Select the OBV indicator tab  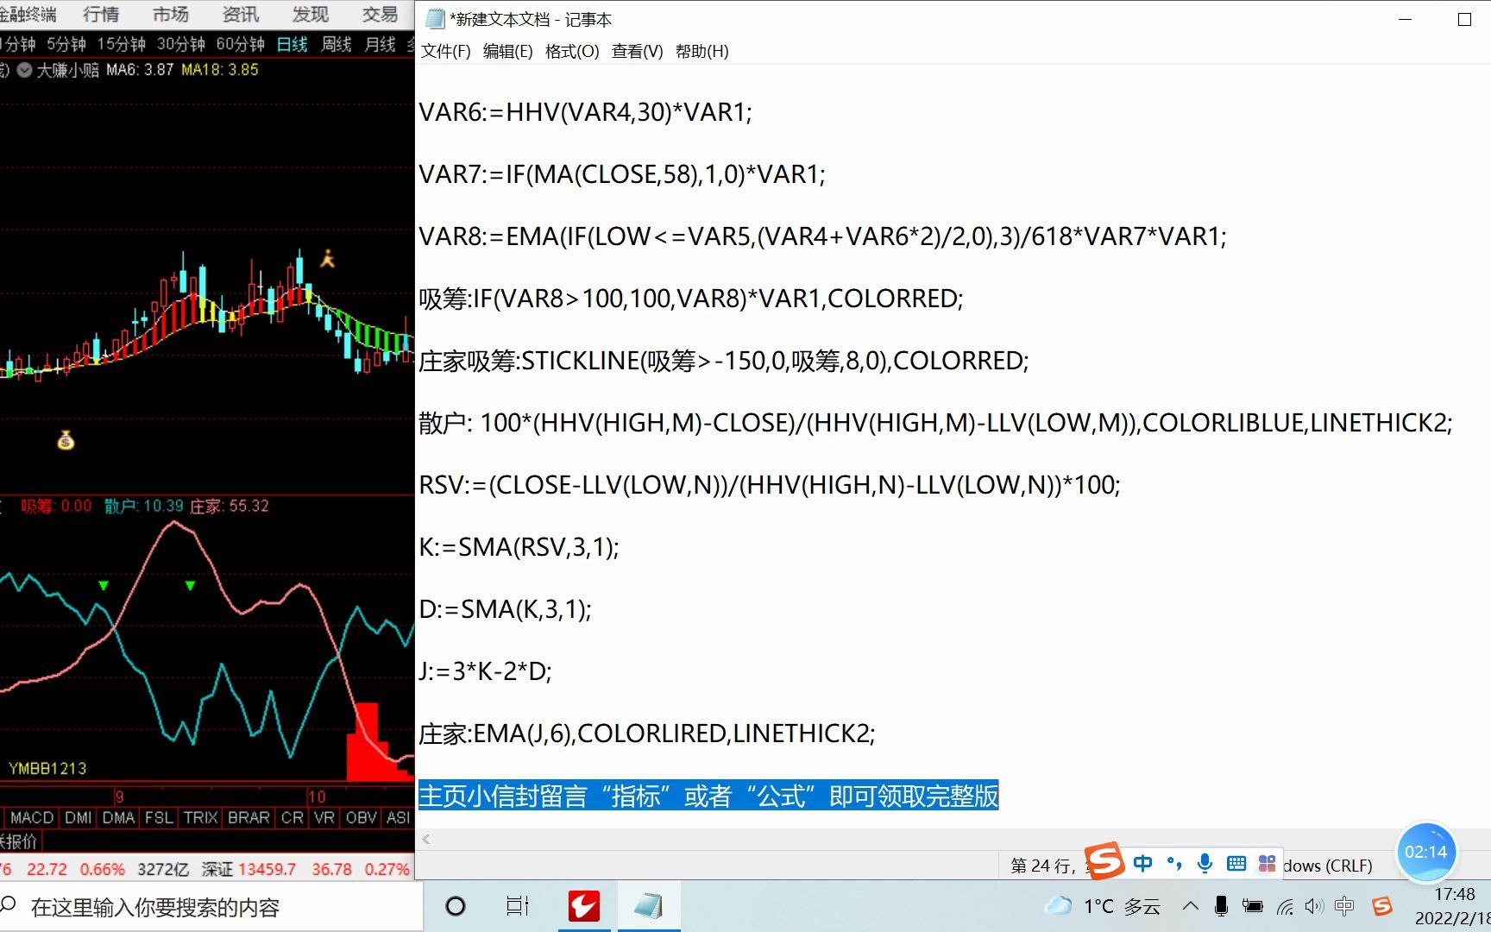tap(361, 817)
